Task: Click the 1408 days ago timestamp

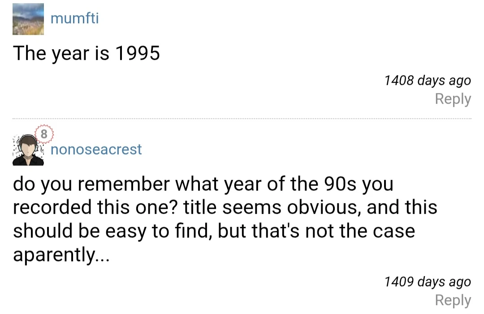Action: pos(427,81)
